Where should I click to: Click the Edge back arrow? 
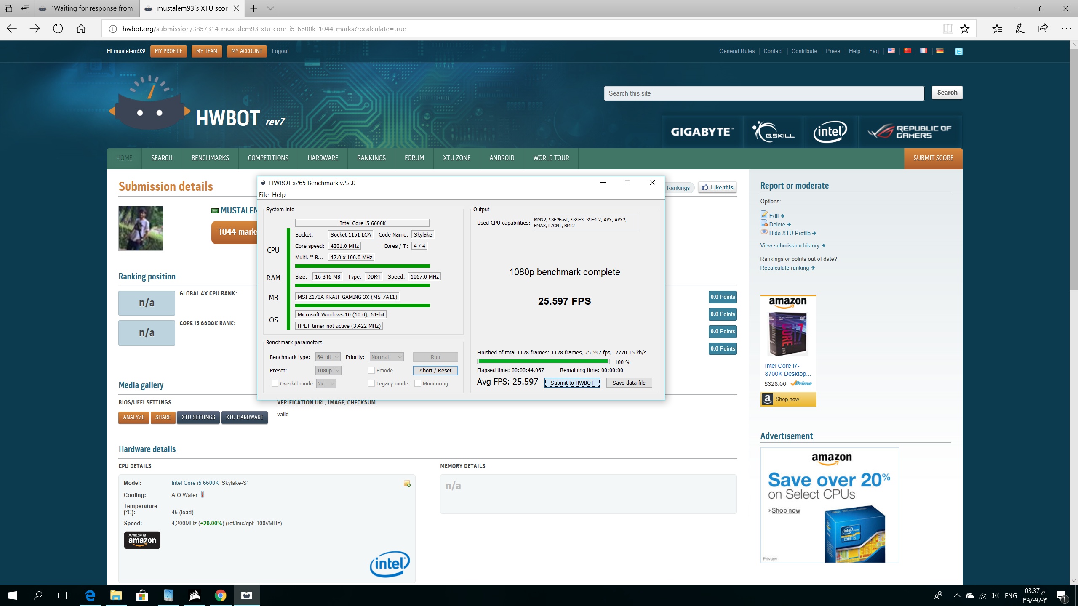(12, 29)
